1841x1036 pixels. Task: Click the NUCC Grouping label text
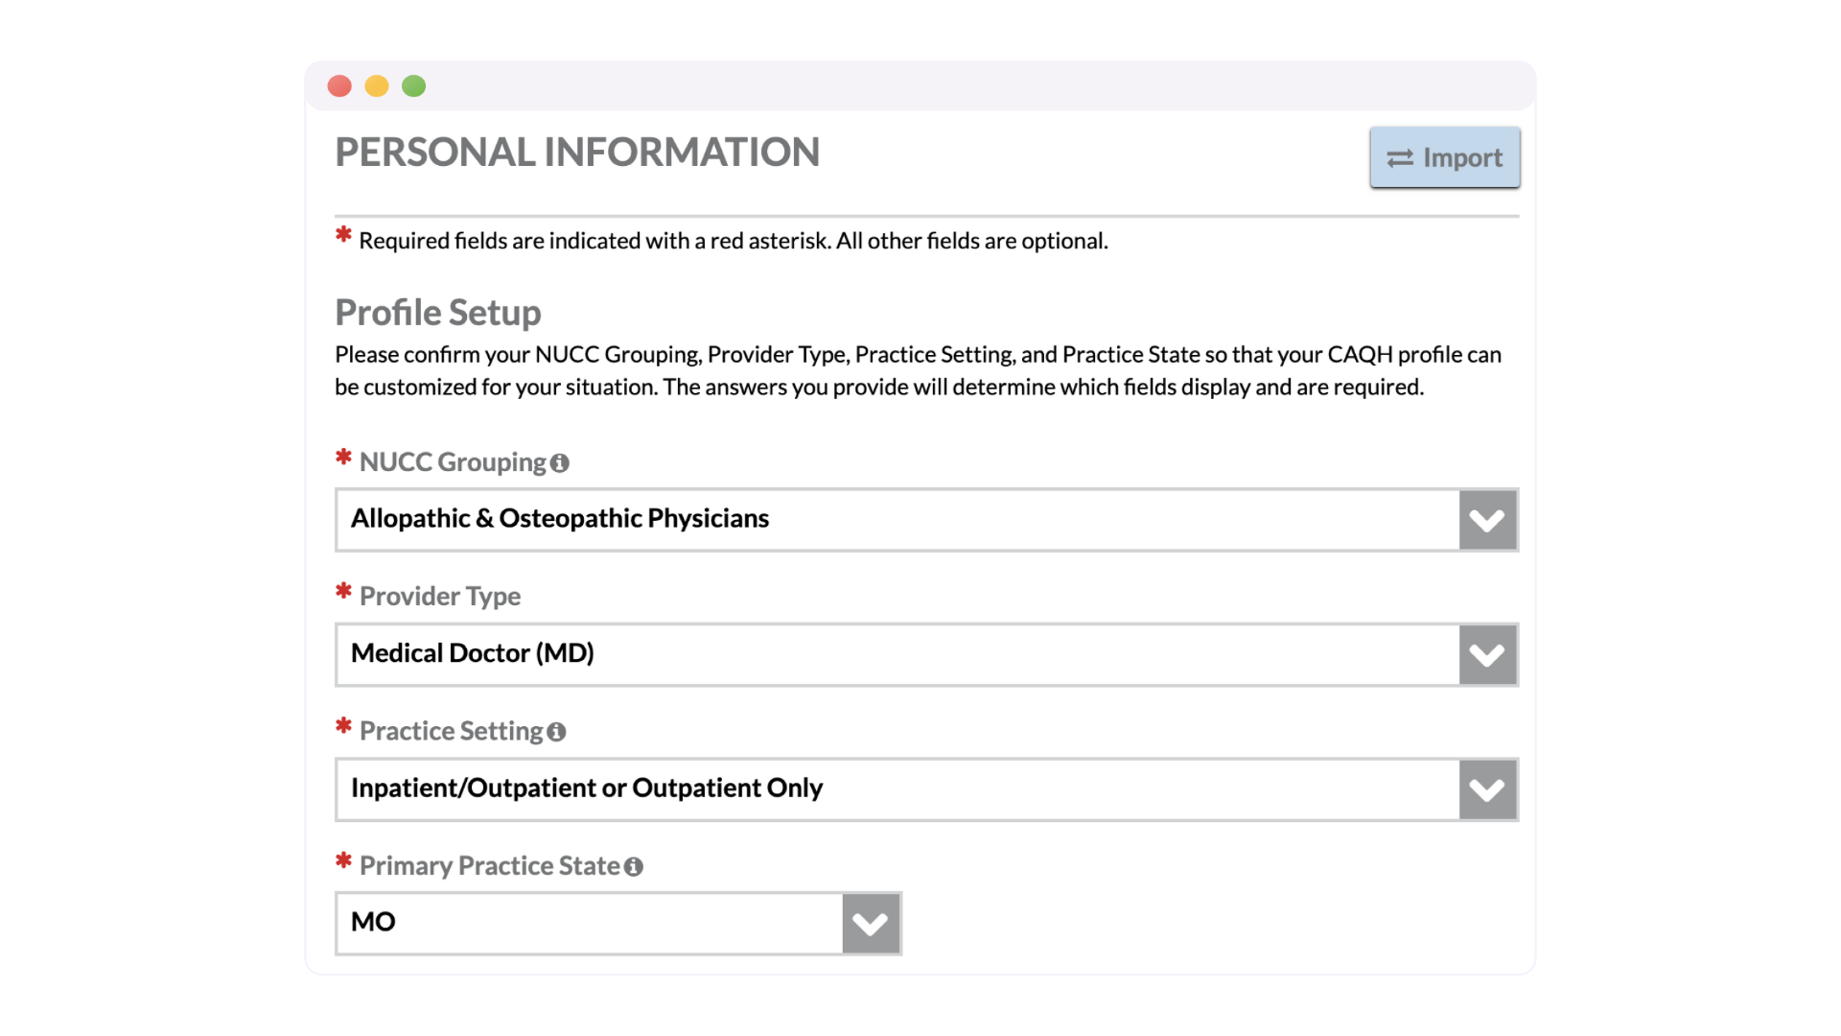pyautogui.click(x=453, y=462)
